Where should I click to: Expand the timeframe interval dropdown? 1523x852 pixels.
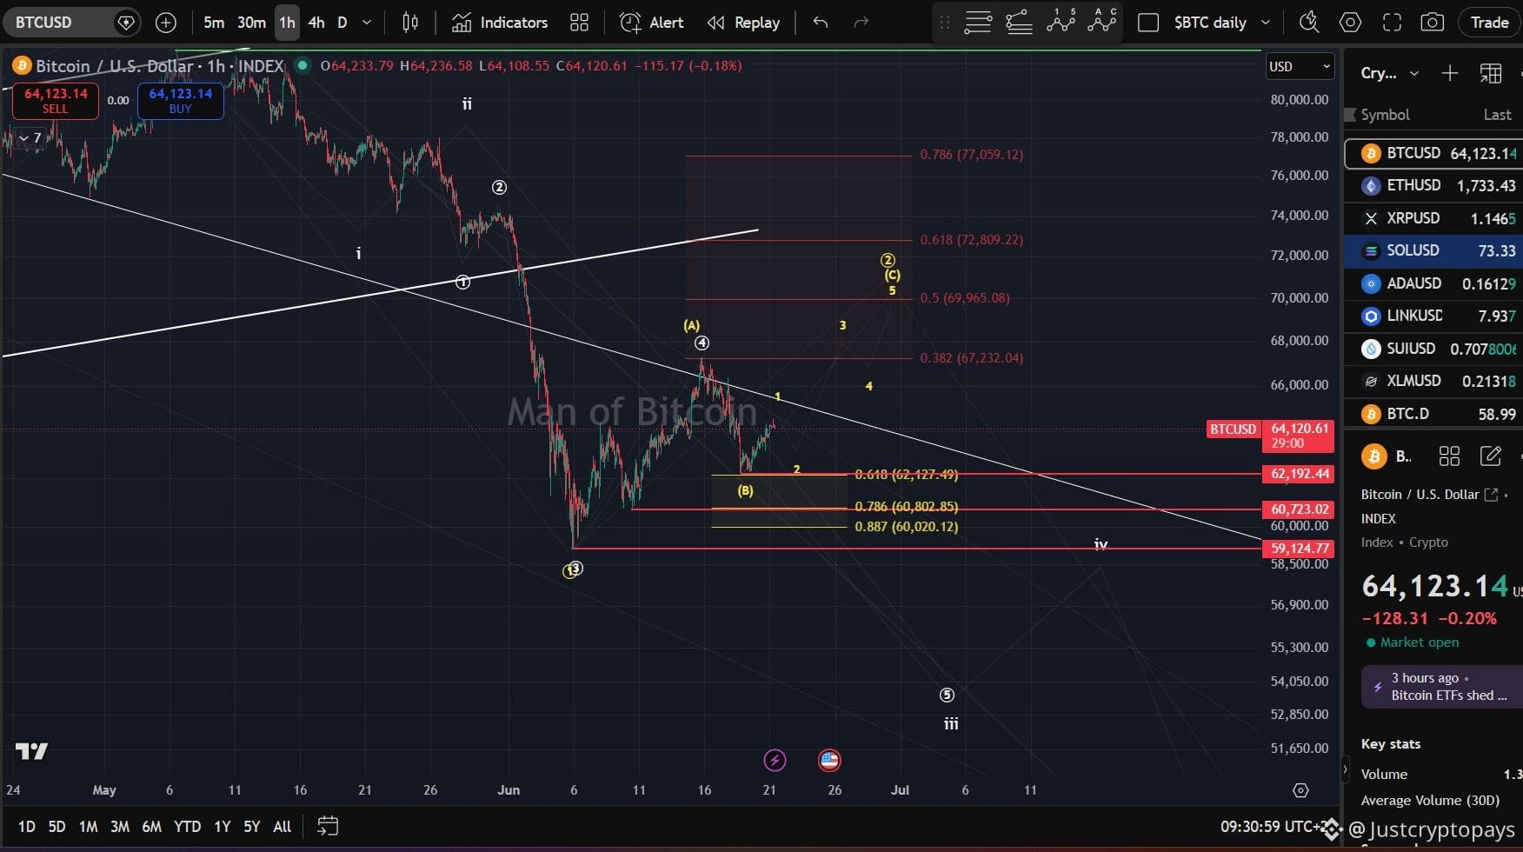[x=367, y=23]
